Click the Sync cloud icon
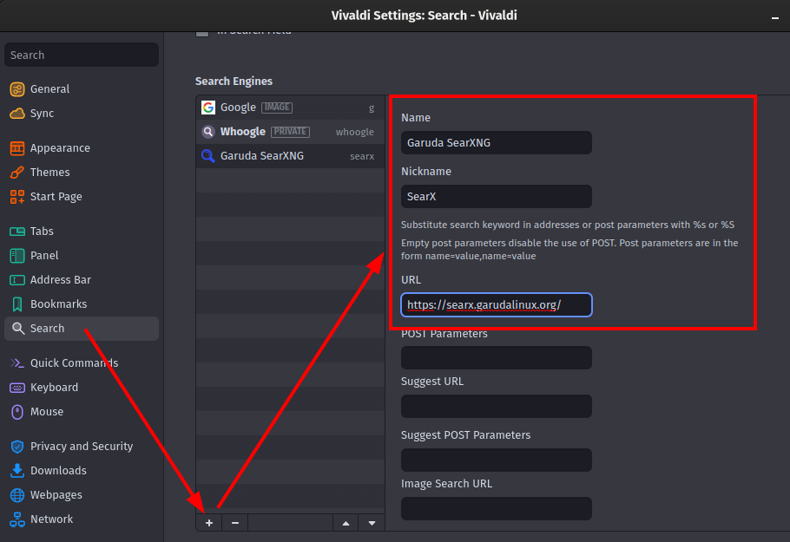This screenshot has width=790, height=542. [x=17, y=114]
